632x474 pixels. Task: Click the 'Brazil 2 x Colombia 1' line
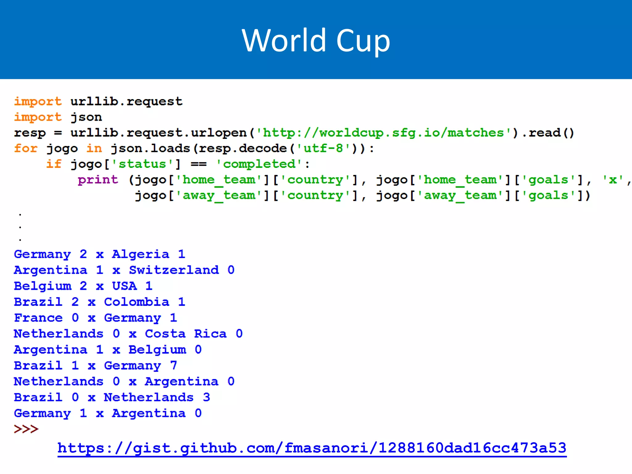[99, 302]
